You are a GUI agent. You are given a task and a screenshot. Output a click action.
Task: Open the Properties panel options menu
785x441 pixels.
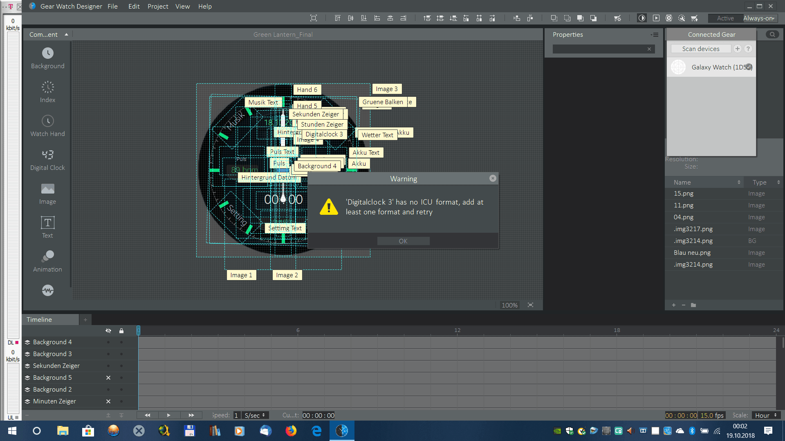(x=655, y=35)
